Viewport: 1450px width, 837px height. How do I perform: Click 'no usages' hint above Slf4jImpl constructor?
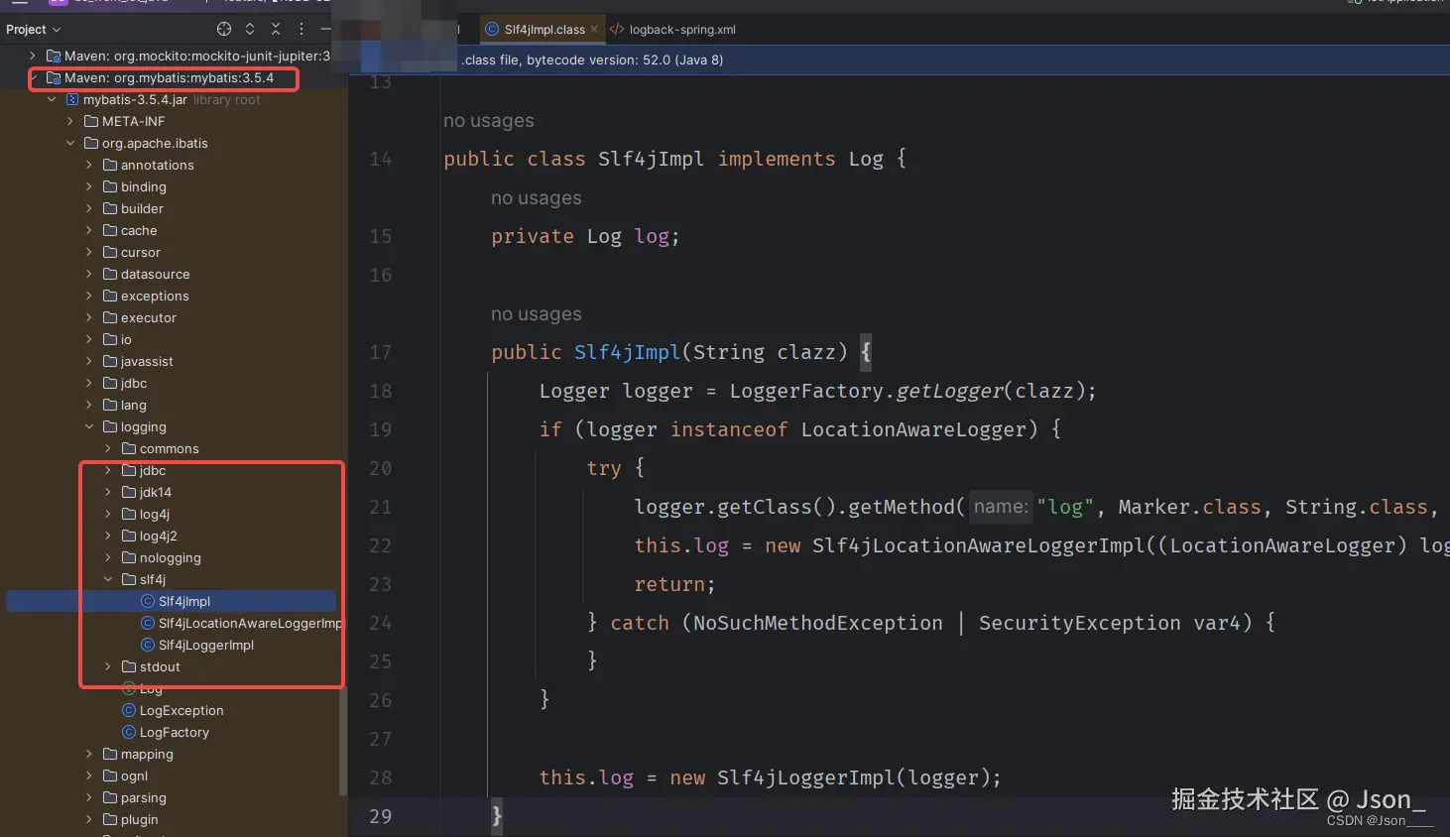click(x=537, y=313)
